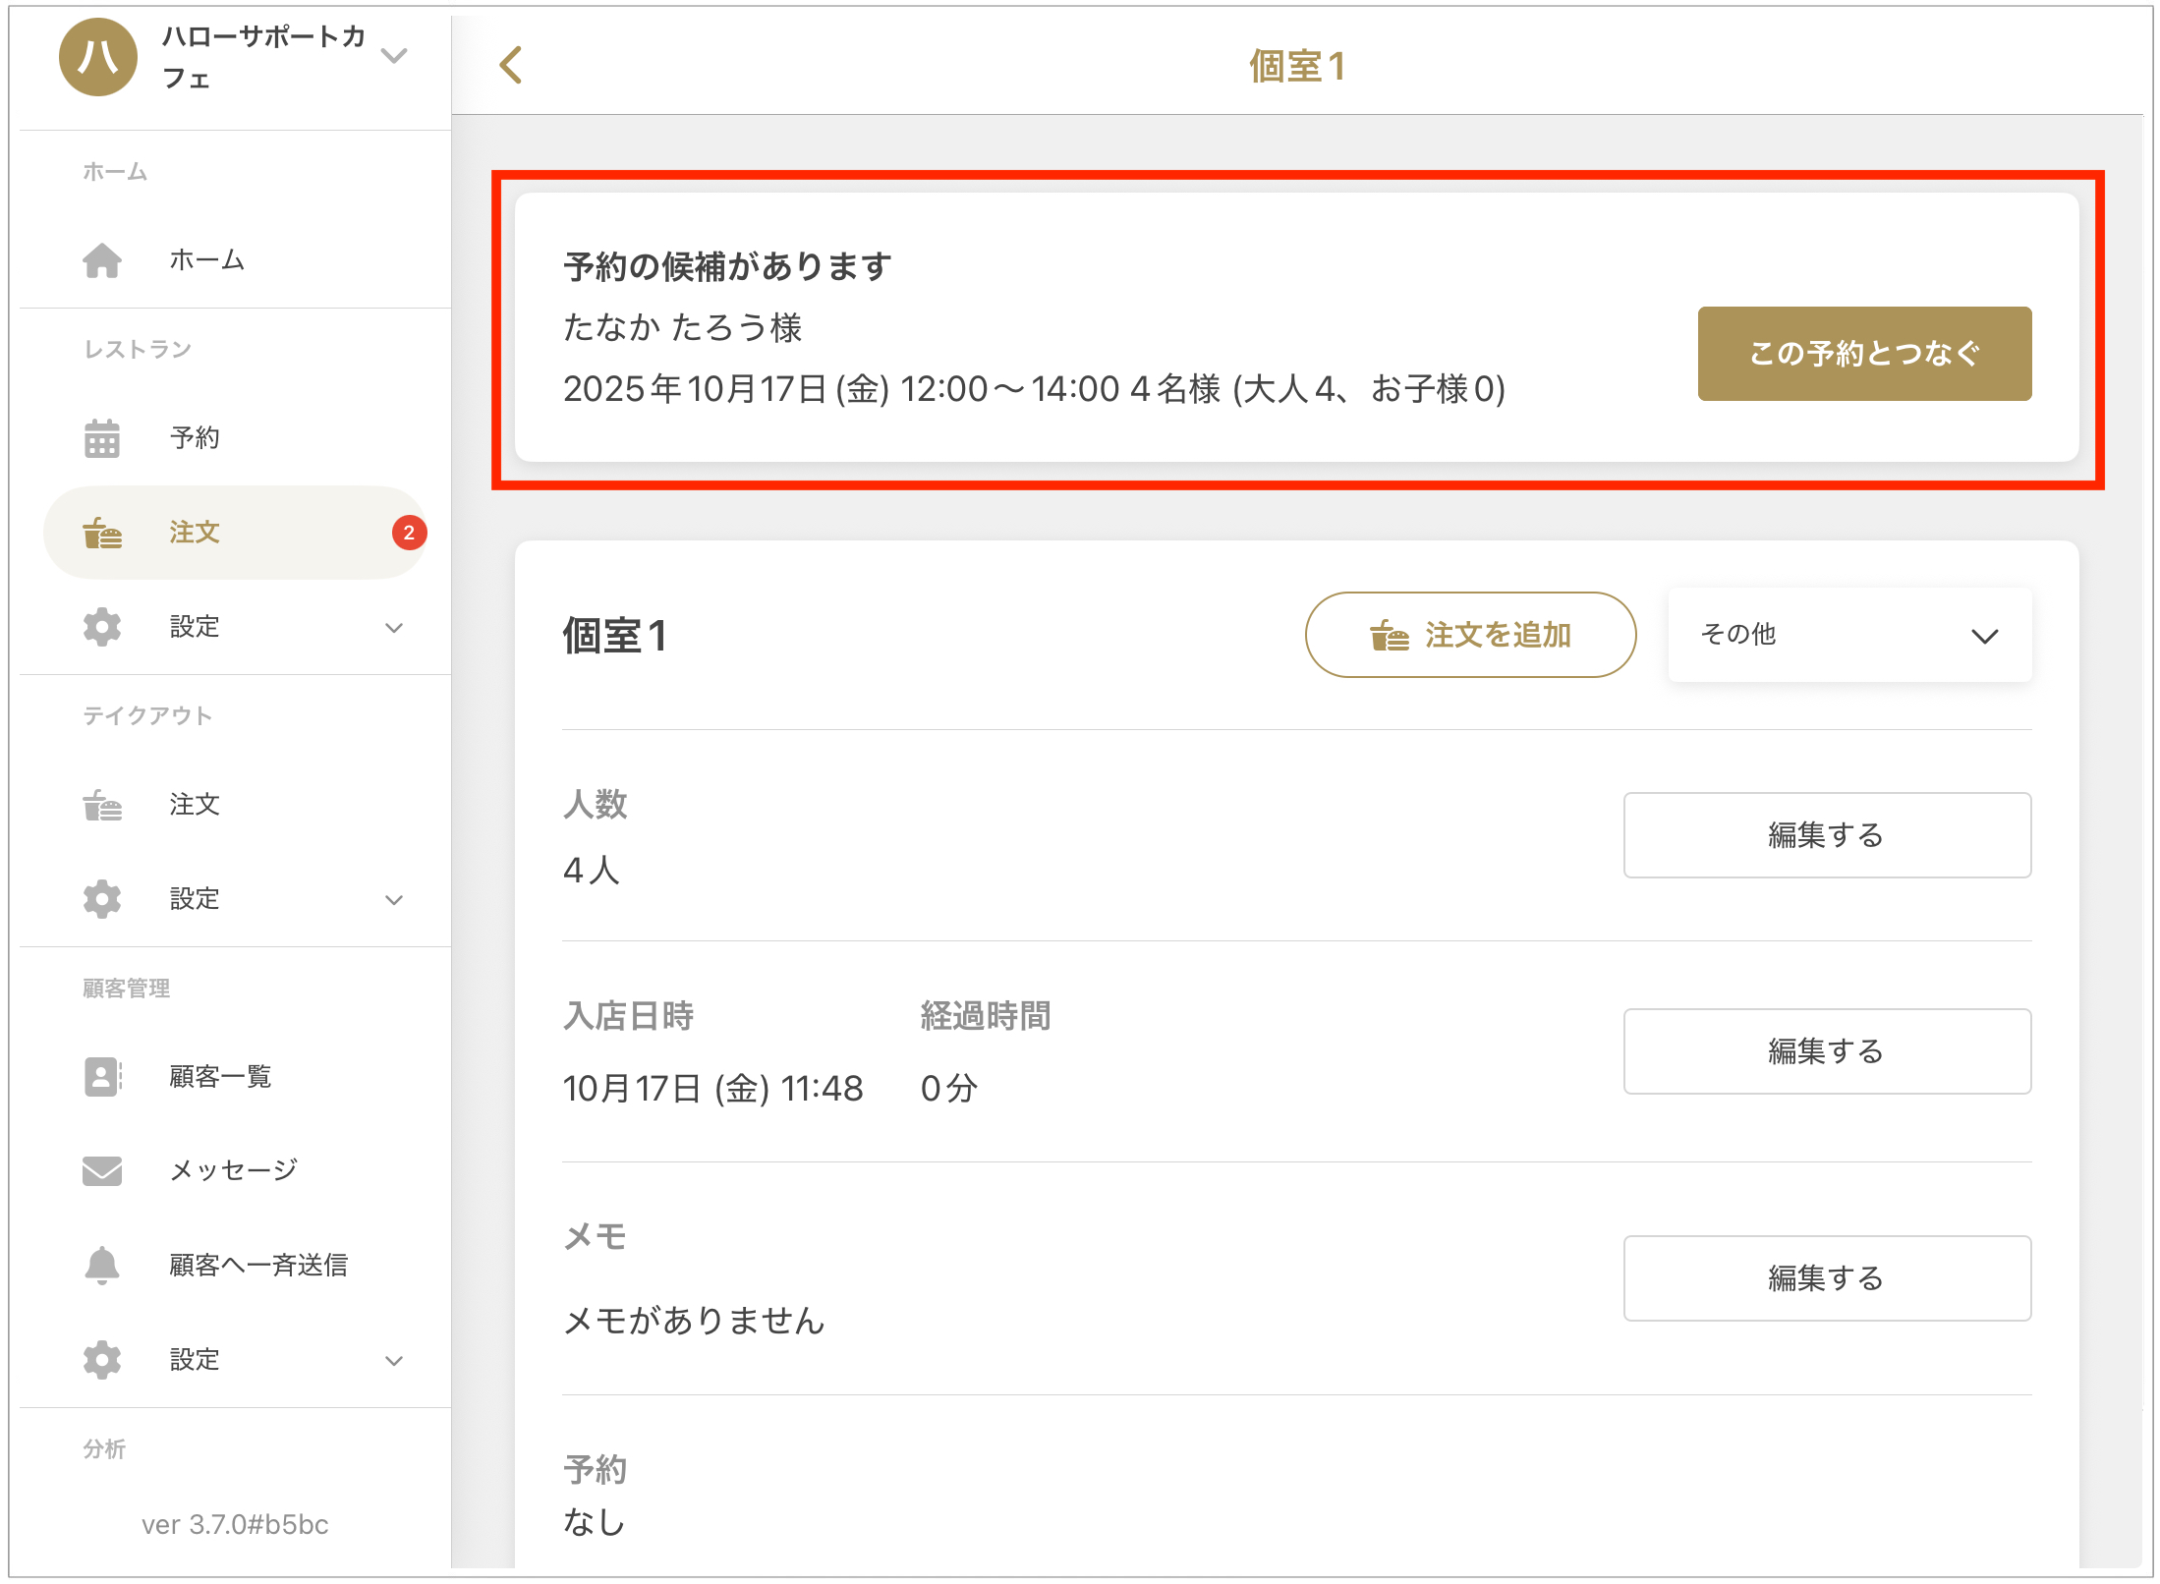Click the home house icon
Image resolution: width=2160 pixels, height=1584 pixels.
[102, 260]
